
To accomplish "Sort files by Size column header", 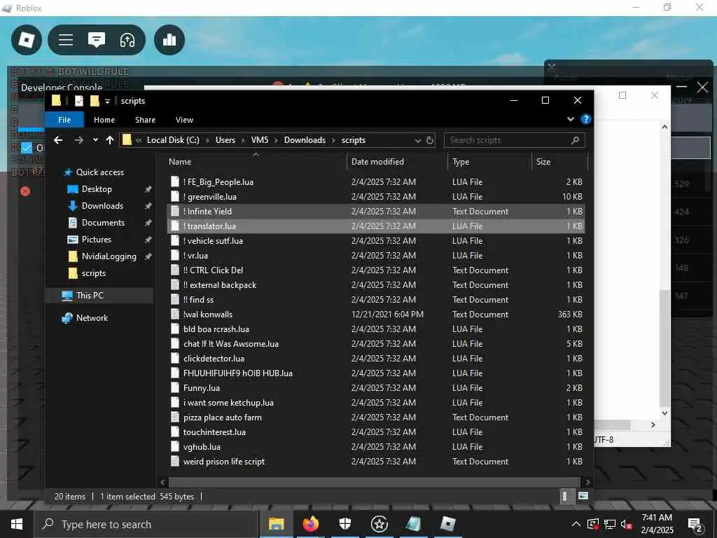I will [543, 162].
